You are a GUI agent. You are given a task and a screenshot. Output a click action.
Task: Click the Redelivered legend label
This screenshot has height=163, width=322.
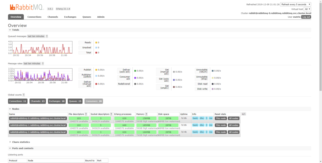click(x=124, y=84)
